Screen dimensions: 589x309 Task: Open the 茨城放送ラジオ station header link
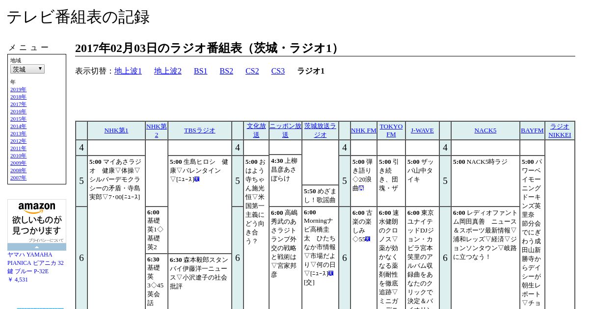[x=320, y=130]
